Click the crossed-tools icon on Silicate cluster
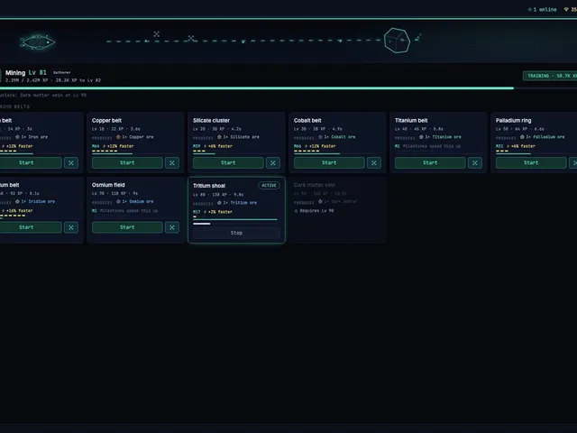 pos(273,162)
